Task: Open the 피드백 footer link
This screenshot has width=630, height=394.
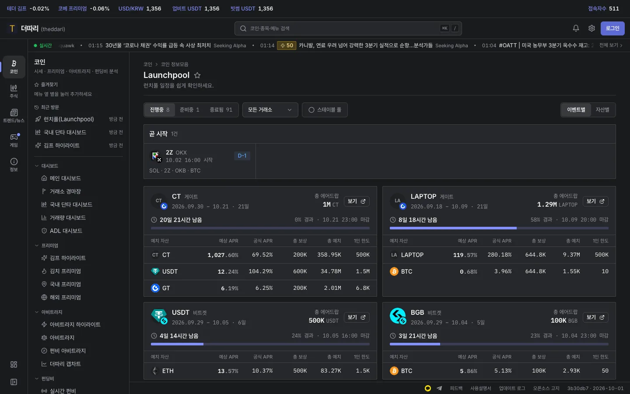Action: (456, 388)
